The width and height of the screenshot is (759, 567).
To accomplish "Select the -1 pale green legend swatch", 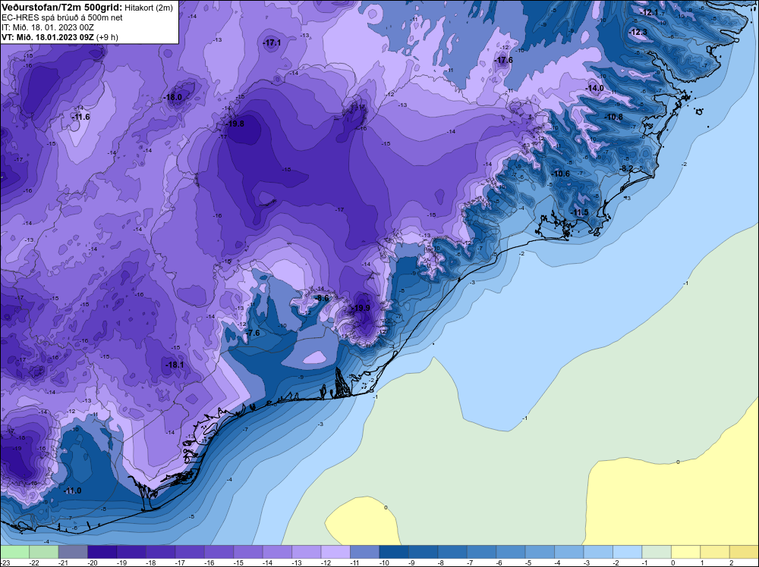I will click(x=657, y=552).
